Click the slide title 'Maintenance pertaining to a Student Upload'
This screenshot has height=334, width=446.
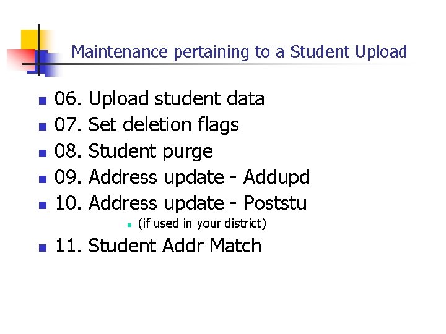pyautogui.click(x=239, y=52)
